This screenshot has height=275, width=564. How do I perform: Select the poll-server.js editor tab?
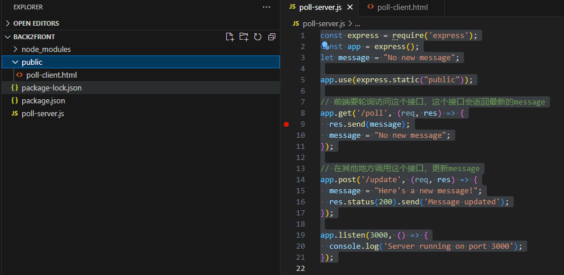click(x=321, y=7)
